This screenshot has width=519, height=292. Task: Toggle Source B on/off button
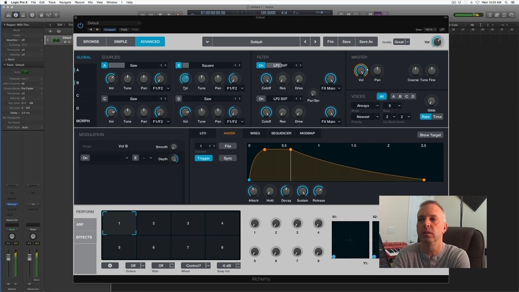coord(178,65)
